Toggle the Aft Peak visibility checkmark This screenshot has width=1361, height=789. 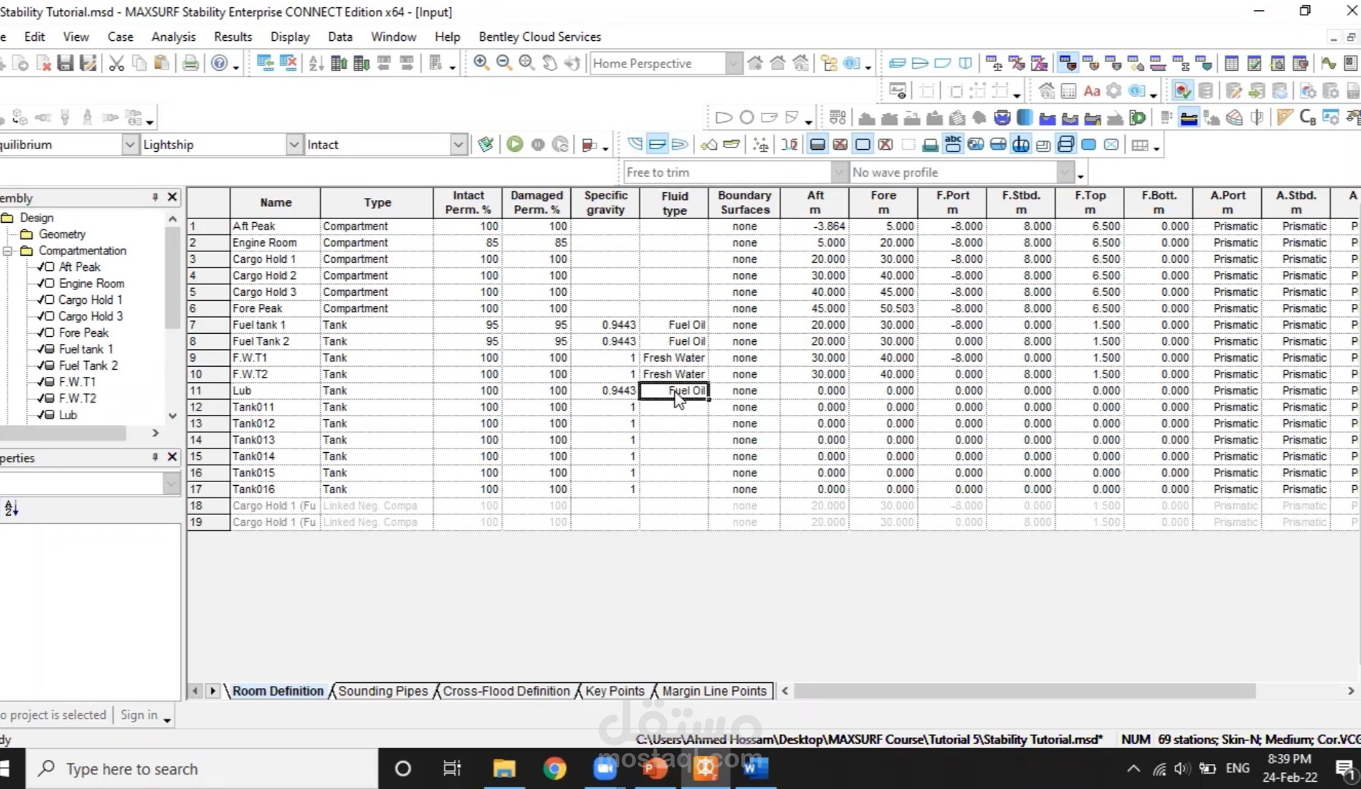point(41,267)
